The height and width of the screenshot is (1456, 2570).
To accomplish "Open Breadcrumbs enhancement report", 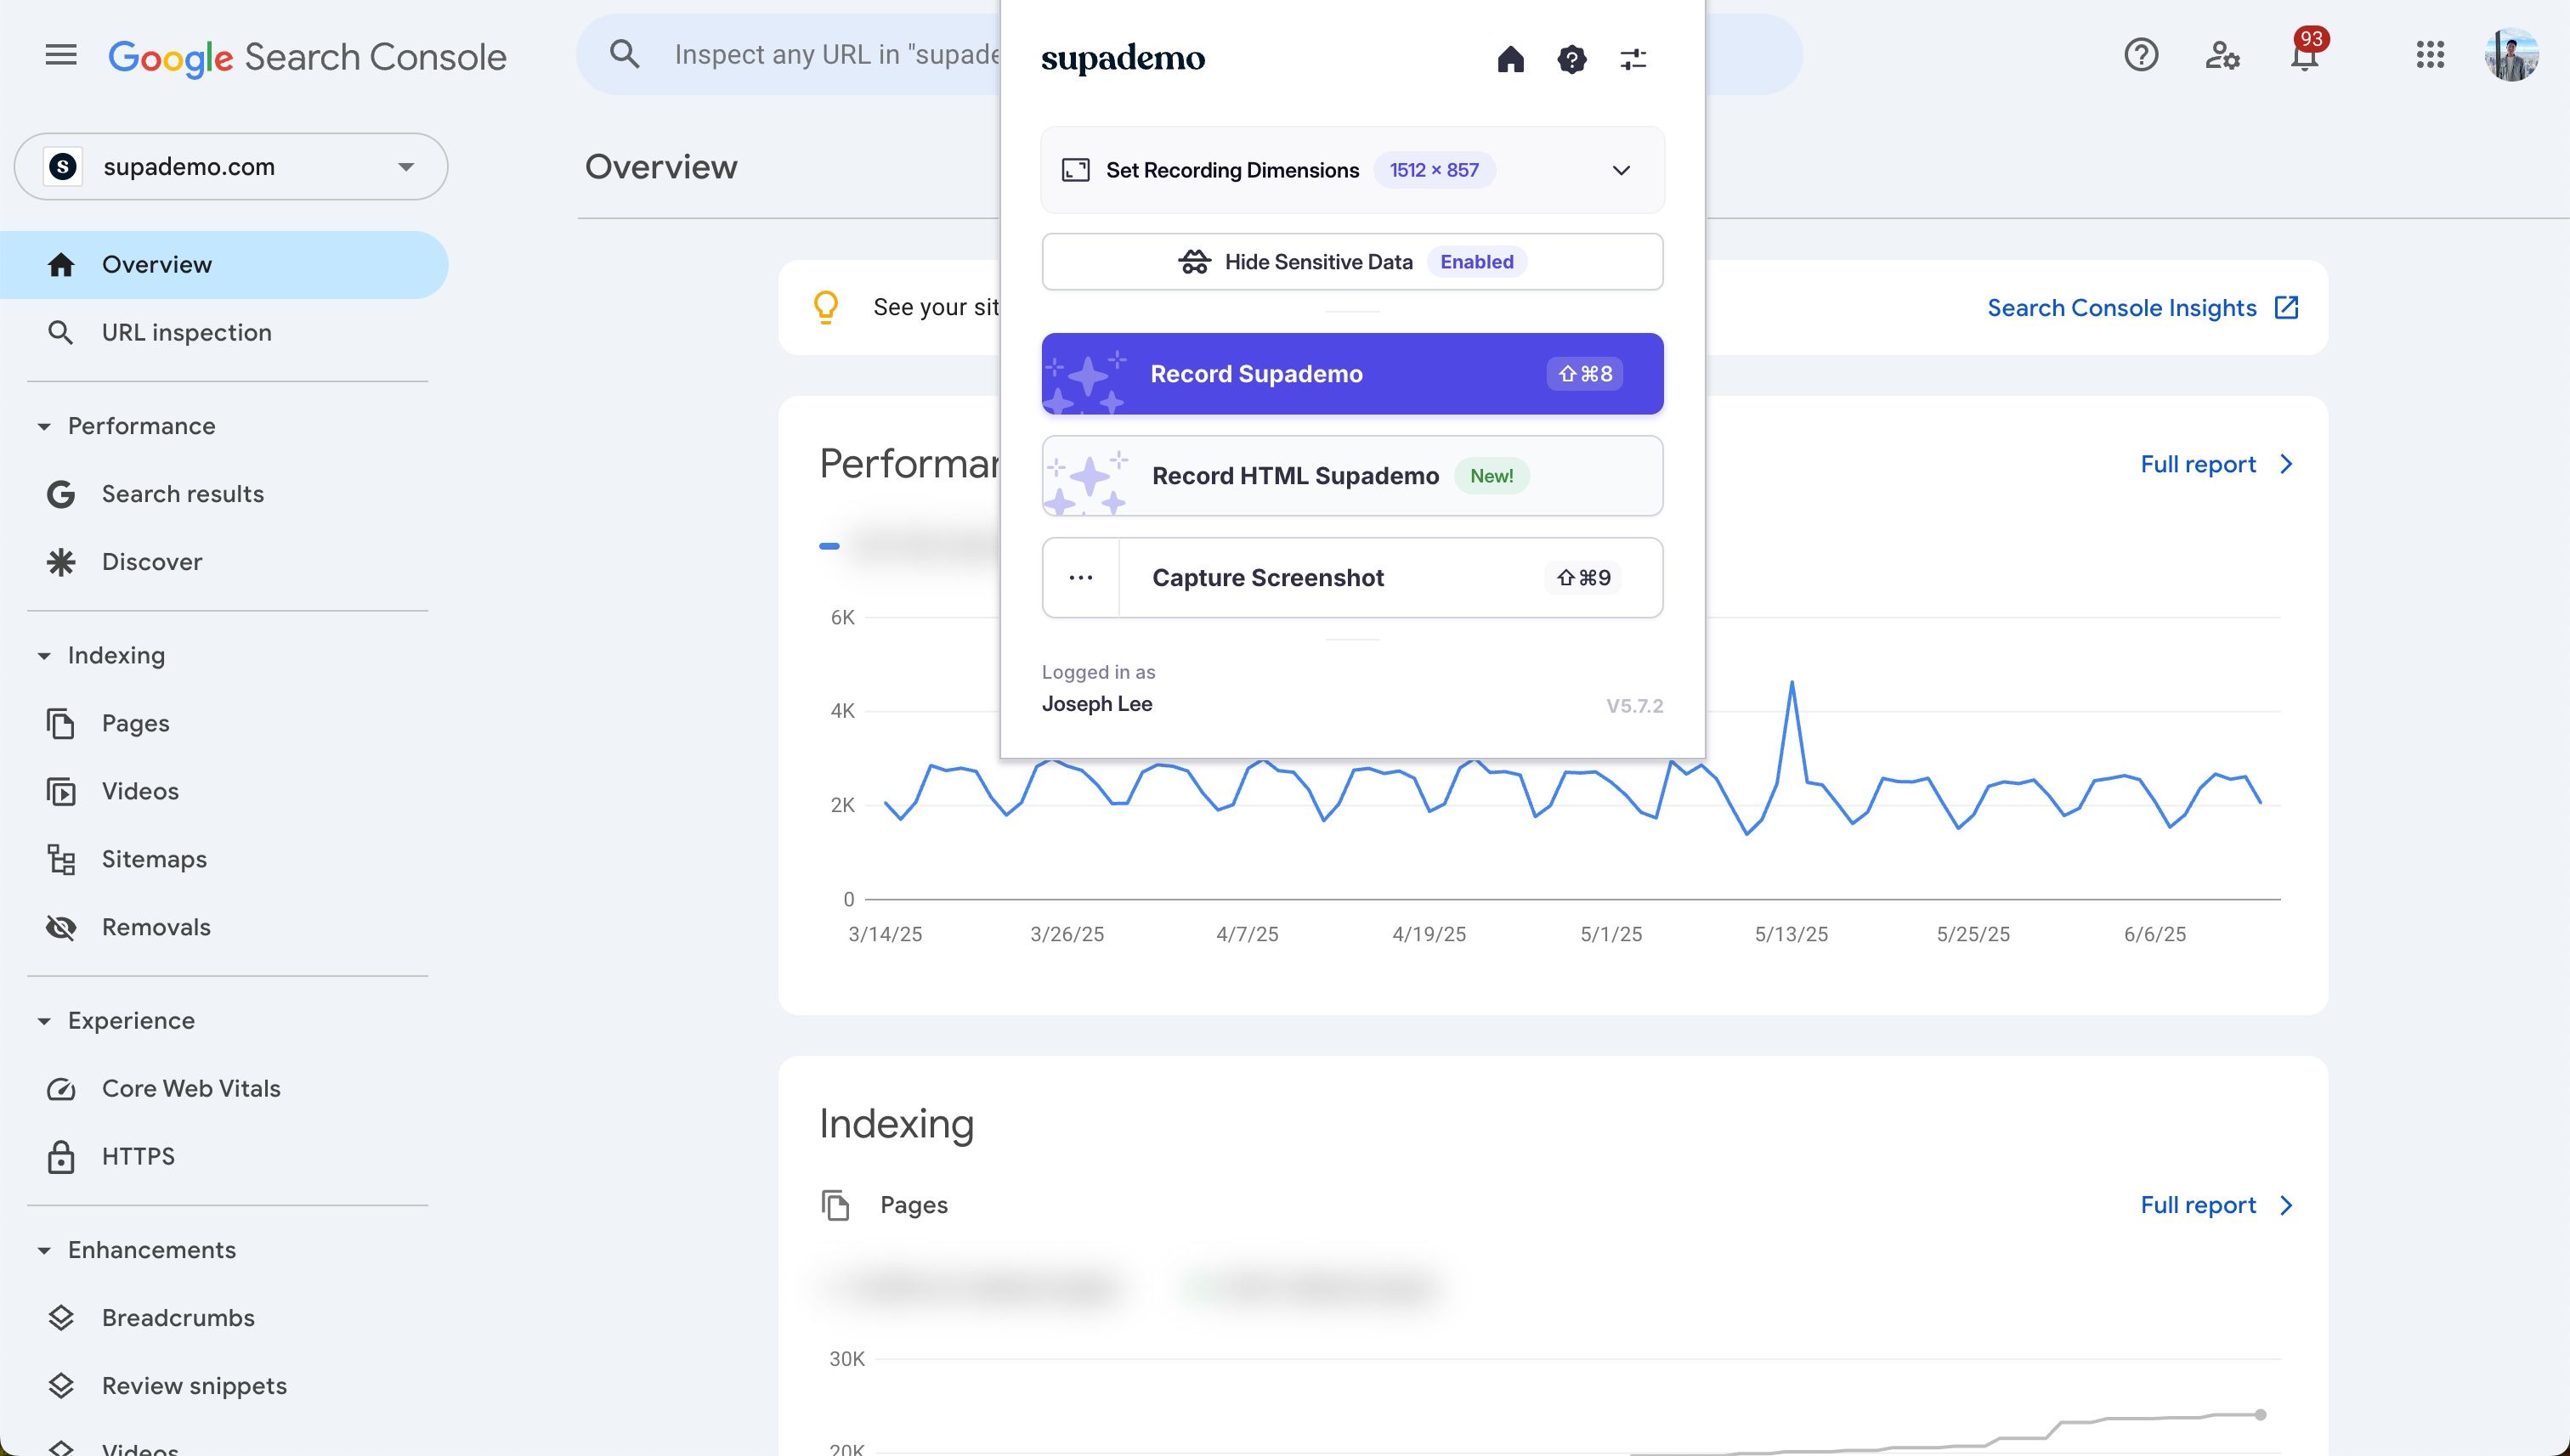I will coord(224,1318).
